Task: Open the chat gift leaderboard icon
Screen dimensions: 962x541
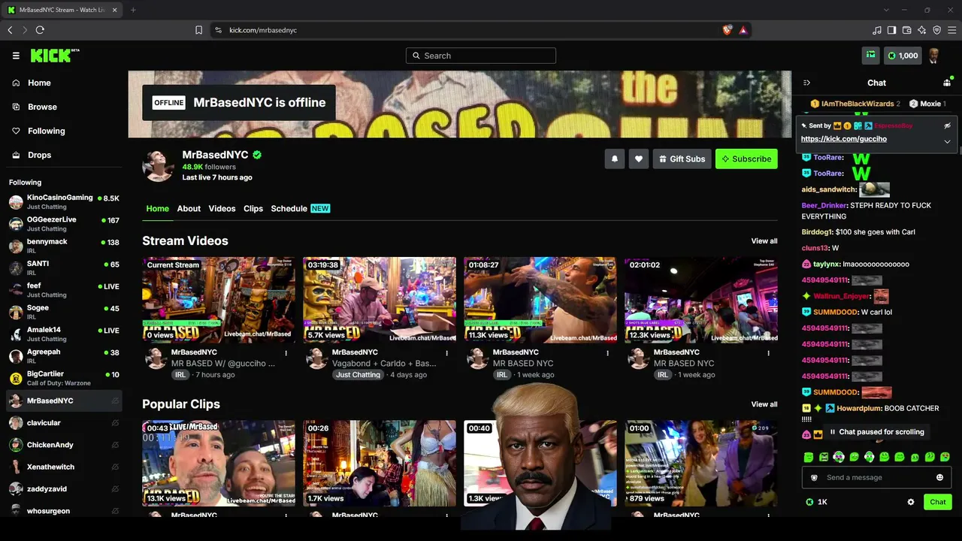Action: tap(947, 83)
